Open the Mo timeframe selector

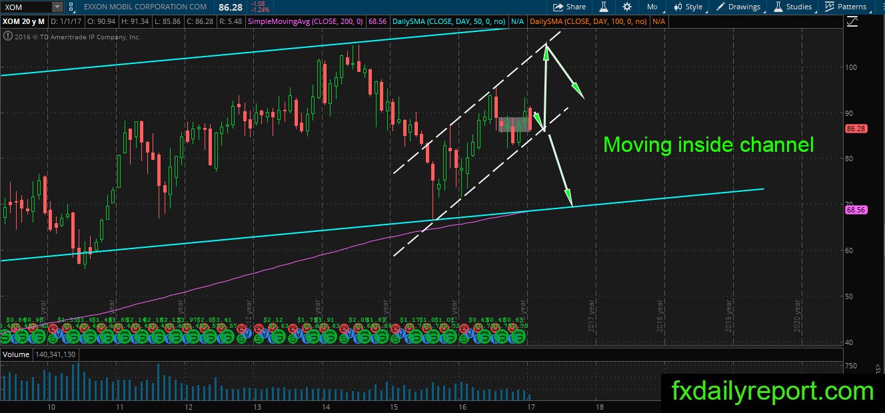pyautogui.click(x=652, y=7)
